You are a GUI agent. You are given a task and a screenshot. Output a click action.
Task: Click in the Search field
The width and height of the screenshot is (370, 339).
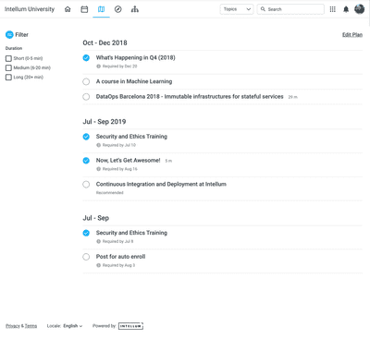pyautogui.click(x=290, y=9)
